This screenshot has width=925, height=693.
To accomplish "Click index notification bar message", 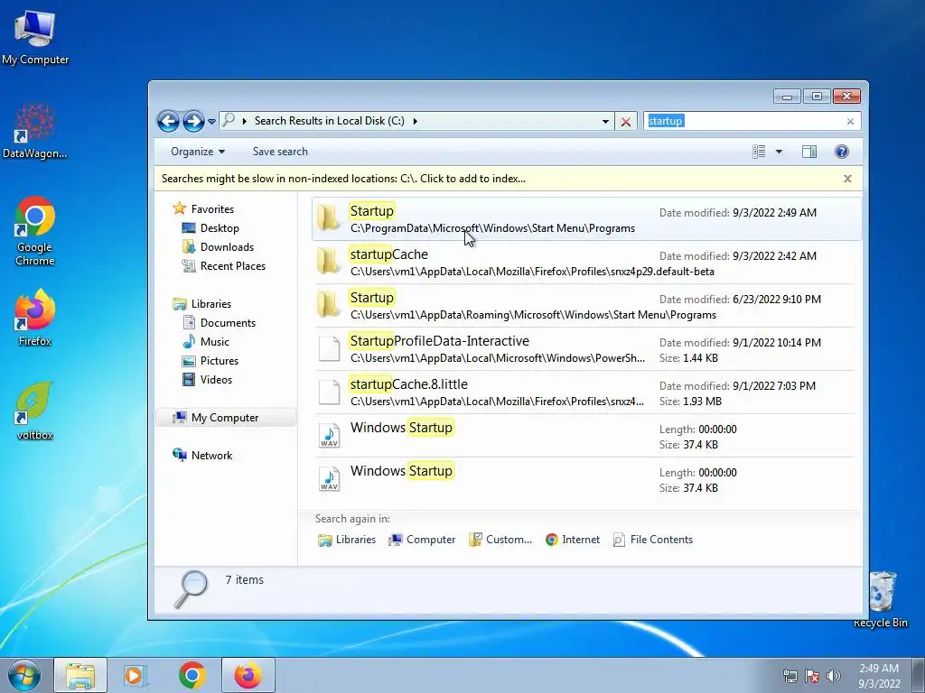I will (343, 179).
